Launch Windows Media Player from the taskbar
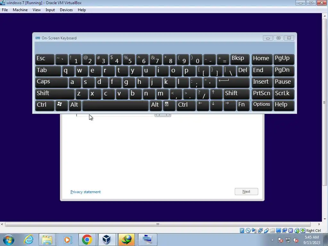Image resolution: width=328 pixels, height=246 pixels. [67, 240]
